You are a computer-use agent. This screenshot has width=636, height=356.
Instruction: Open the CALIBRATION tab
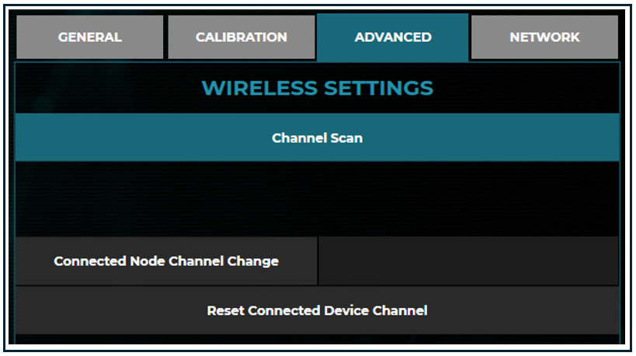[x=241, y=37]
